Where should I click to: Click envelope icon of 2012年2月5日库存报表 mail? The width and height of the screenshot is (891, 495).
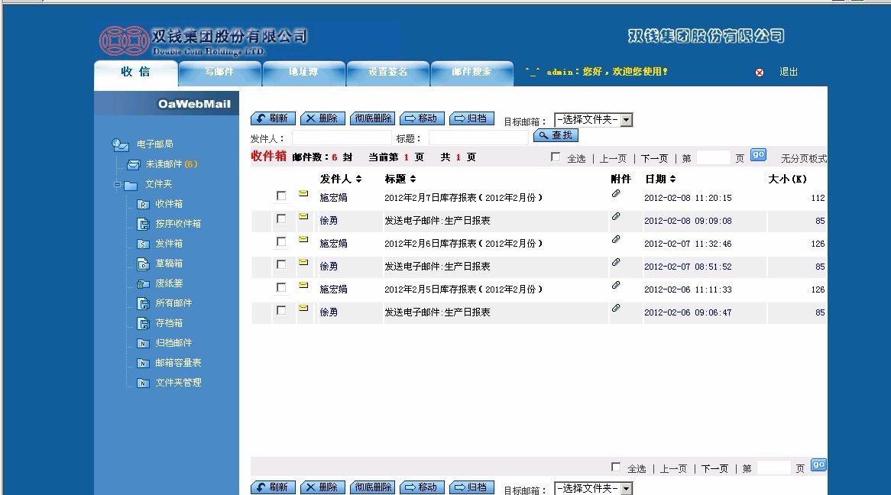click(x=303, y=285)
